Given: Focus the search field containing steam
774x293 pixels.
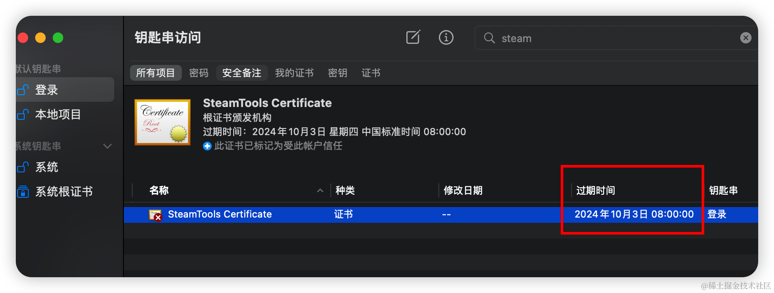Looking at the screenshot, I should pos(616,38).
